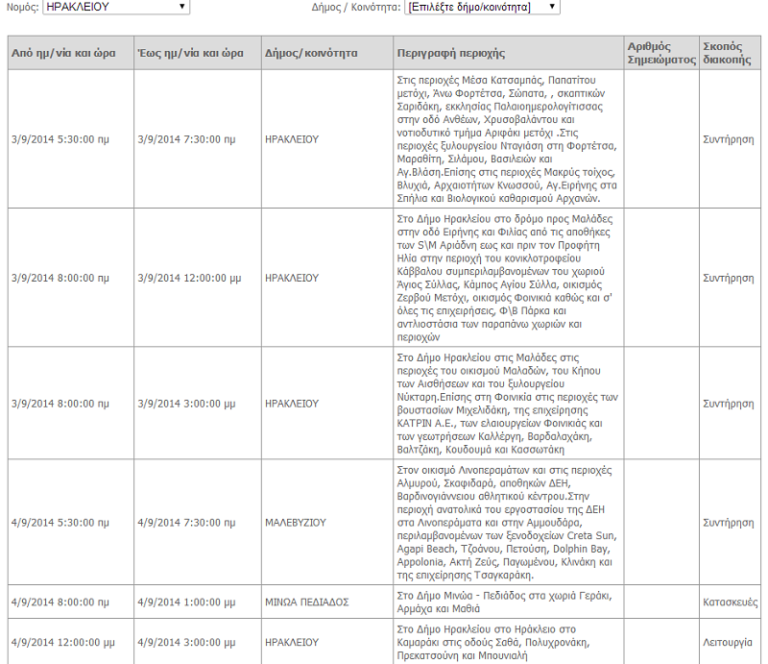
Task: Select the ΜΙΝΩΑ ΠΕΔΙΑΔΟΣ municipality cell
Action: click(x=306, y=602)
